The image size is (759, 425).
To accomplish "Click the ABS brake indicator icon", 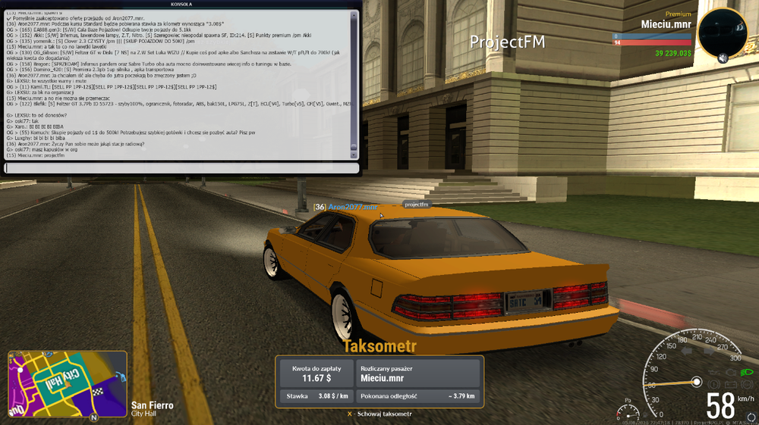I will point(747,385).
